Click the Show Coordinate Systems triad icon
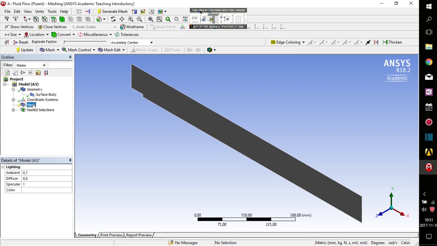The height and width of the screenshot is (246, 437). 182,27
